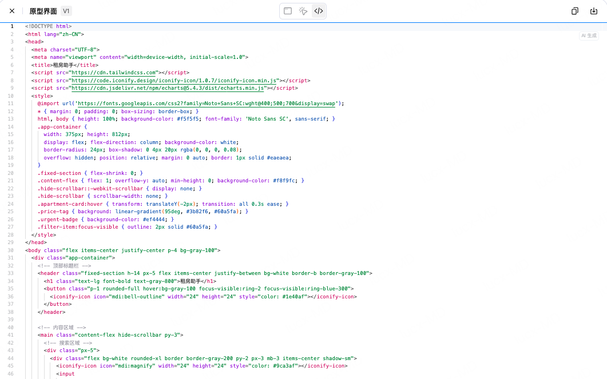Click the <!DOCTYPE html> line
The width and height of the screenshot is (607, 379).
point(49,26)
